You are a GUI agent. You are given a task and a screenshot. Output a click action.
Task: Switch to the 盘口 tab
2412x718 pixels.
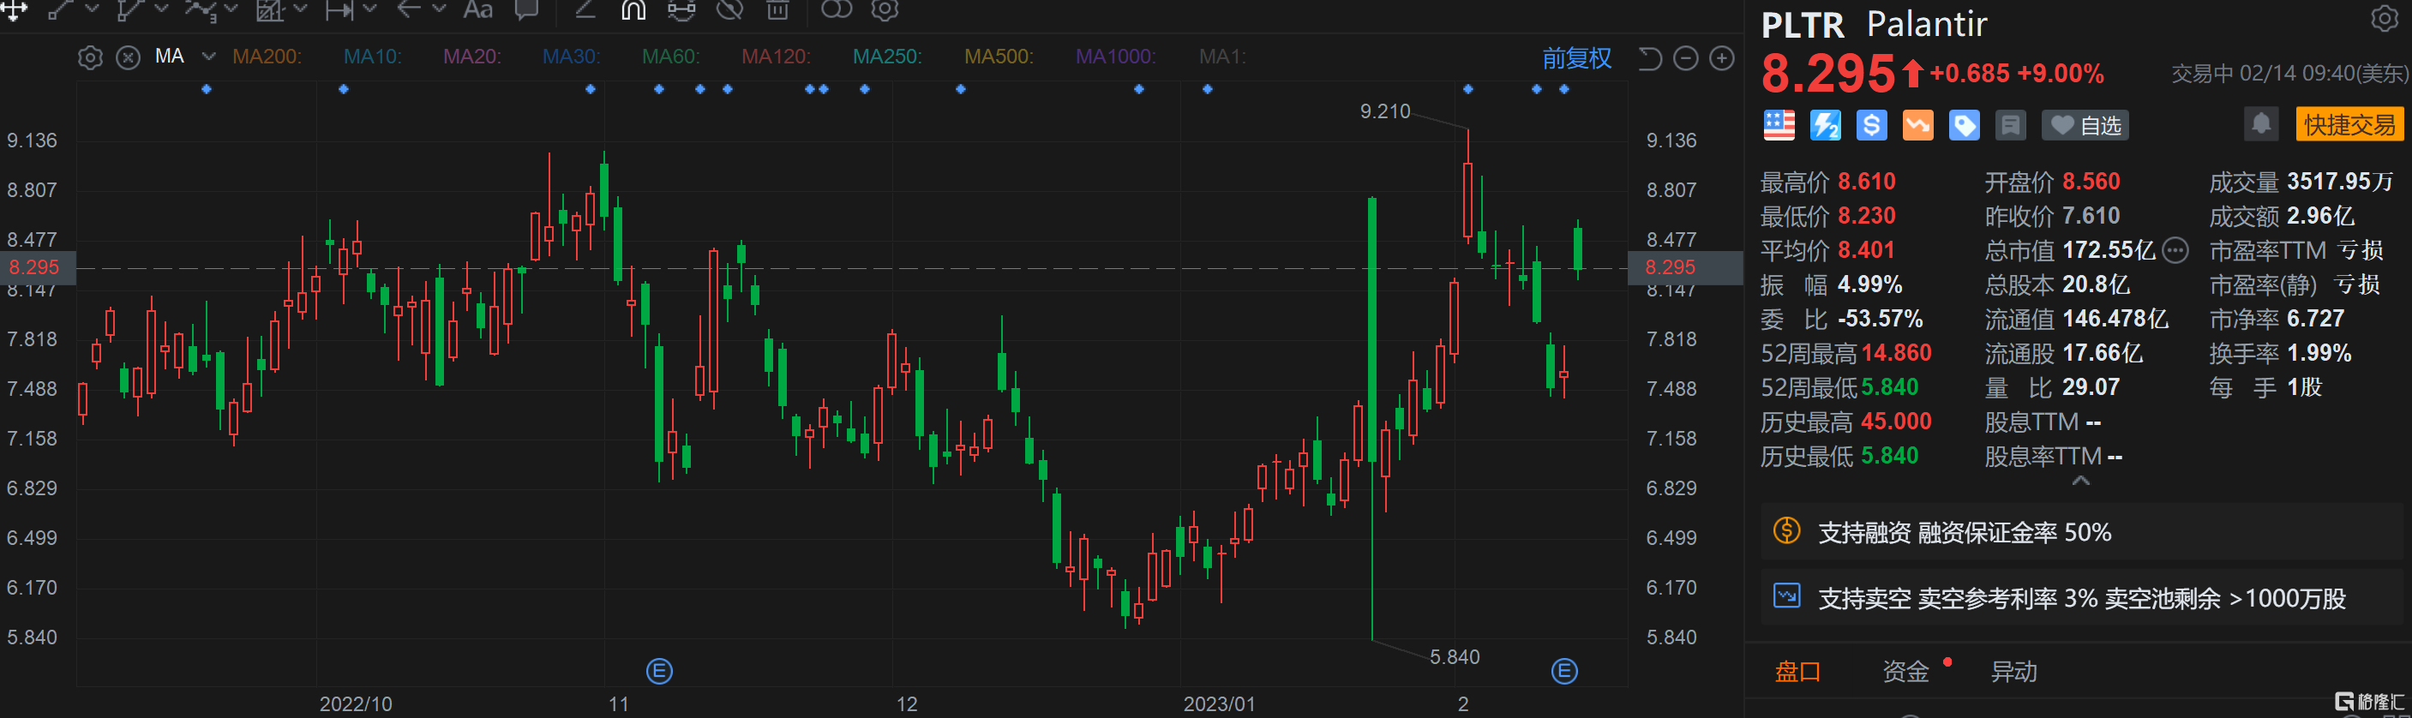(1797, 671)
